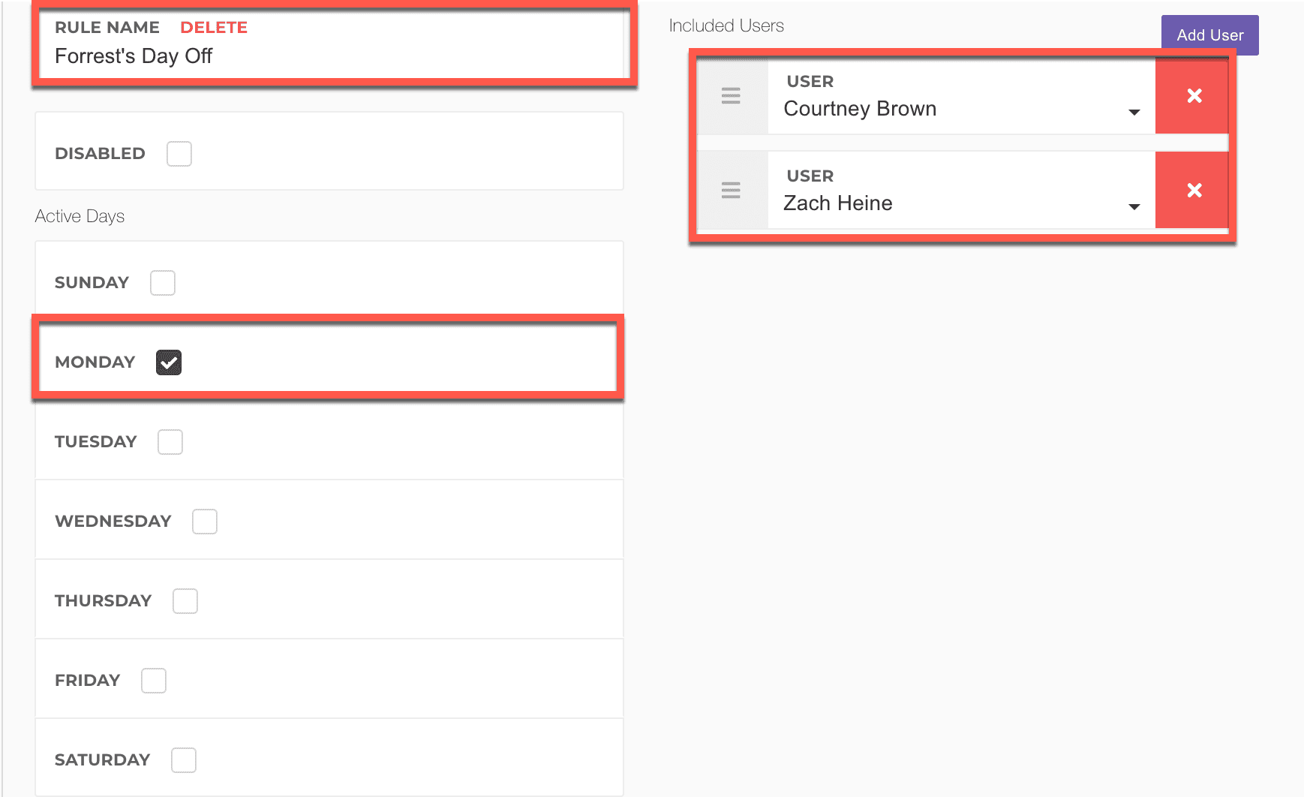Uncheck the Monday checkbox
Viewport: 1304px width, 797px height.
[x=169, y=362]
